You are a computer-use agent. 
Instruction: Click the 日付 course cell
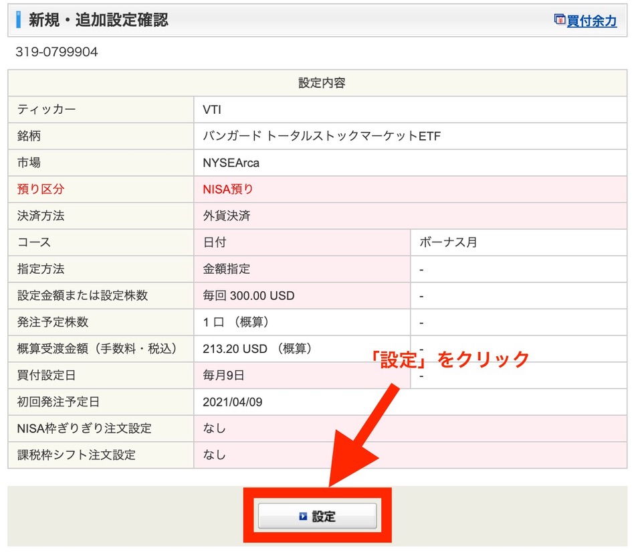302,242
